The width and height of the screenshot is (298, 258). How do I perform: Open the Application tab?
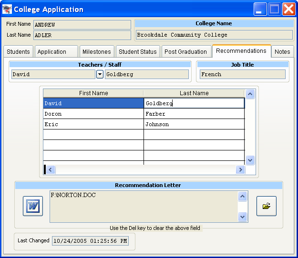click(x=56, y=52)
